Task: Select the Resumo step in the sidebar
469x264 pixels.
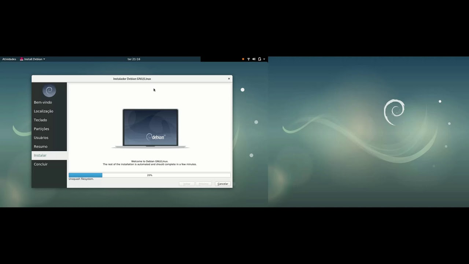Action: (49, 146)
